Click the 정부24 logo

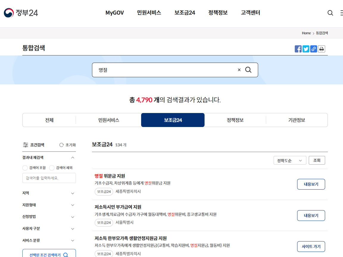click(x=21, y=13)
